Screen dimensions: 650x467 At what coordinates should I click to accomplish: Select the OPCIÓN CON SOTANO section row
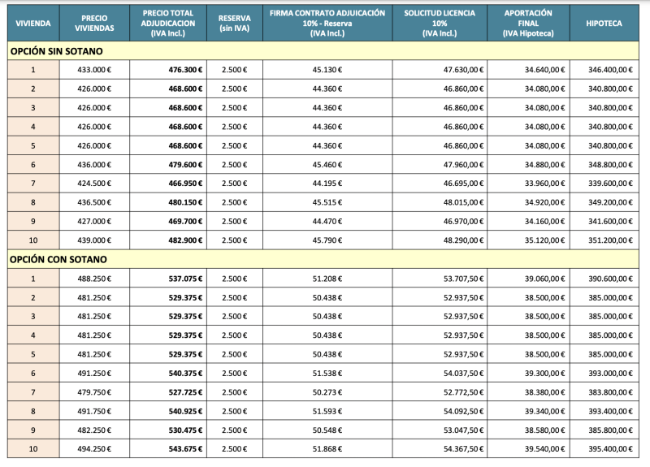(323, 259)
